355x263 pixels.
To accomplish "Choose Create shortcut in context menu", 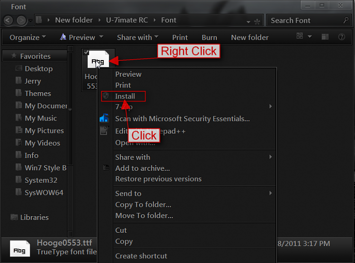I will click(x=141, y=256).
